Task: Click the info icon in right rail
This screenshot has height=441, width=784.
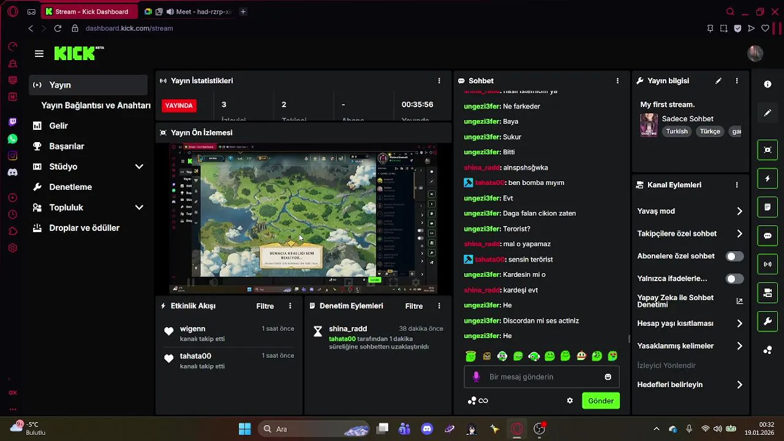Action: [x=767, y=84]
